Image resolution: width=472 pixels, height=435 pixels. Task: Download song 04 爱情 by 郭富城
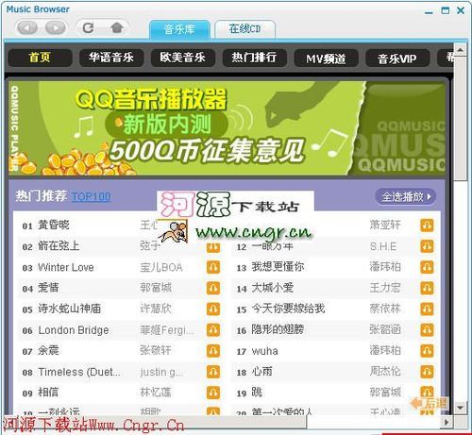[213, 288]
